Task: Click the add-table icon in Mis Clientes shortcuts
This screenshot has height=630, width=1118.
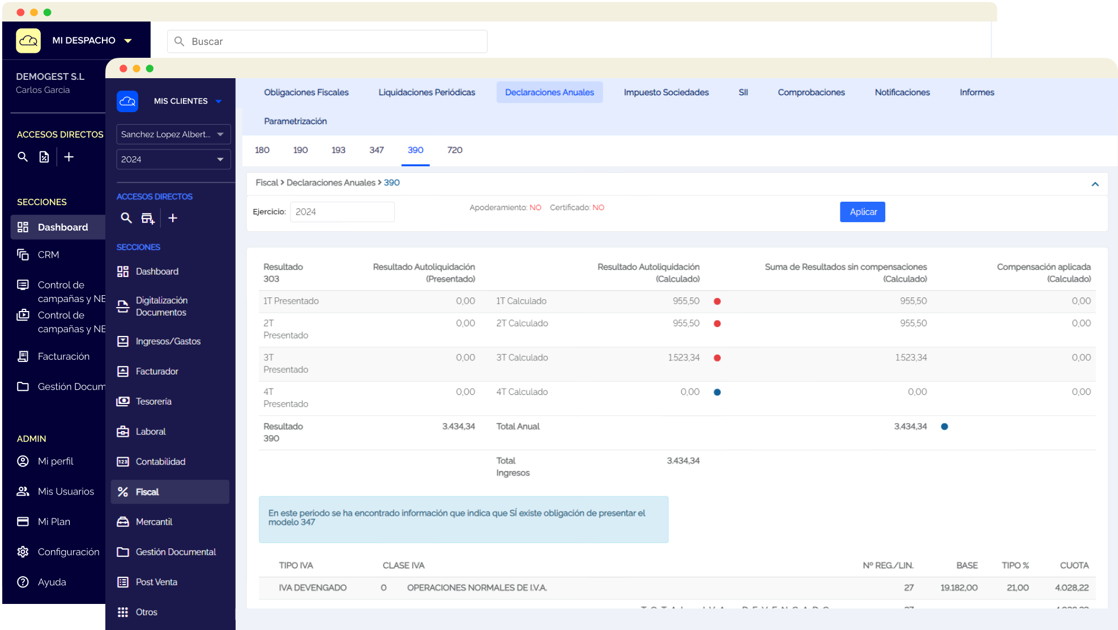Action: pos(148,218)
